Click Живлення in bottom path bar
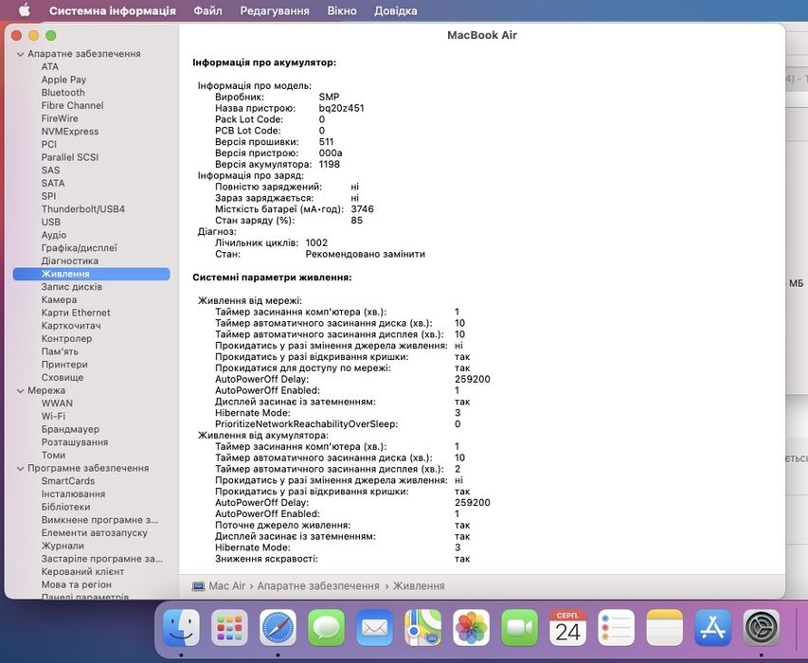 point(419,586)
